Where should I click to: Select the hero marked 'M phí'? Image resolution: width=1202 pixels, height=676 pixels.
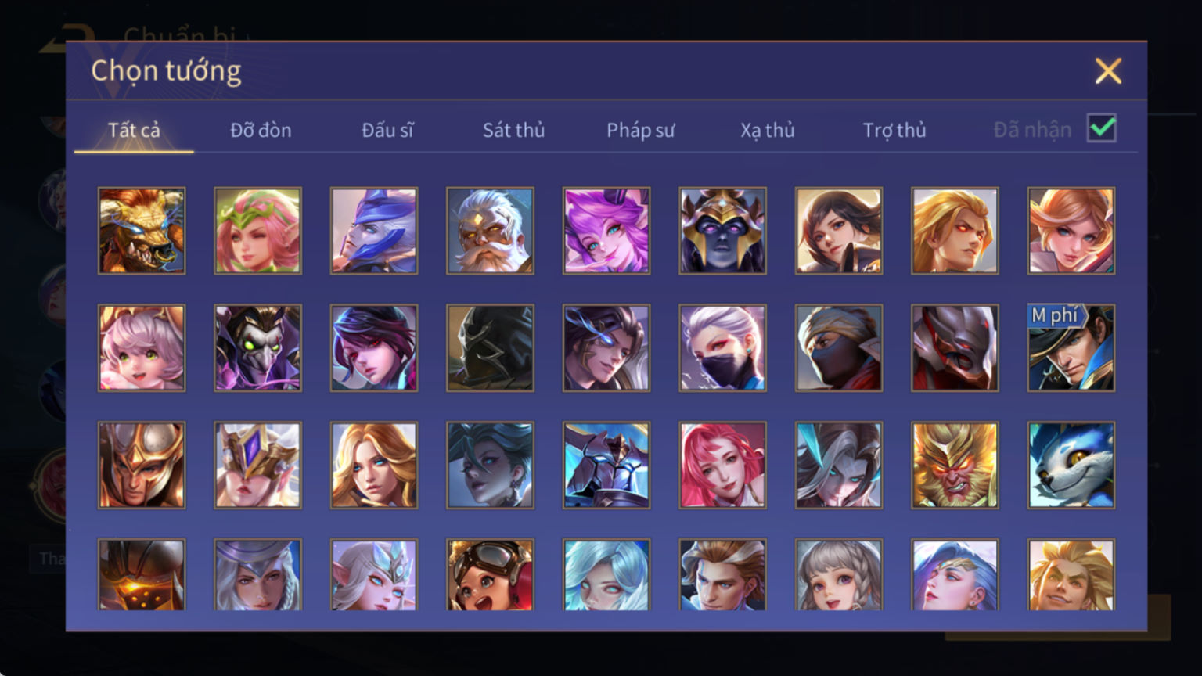[x=1071, y=348]
